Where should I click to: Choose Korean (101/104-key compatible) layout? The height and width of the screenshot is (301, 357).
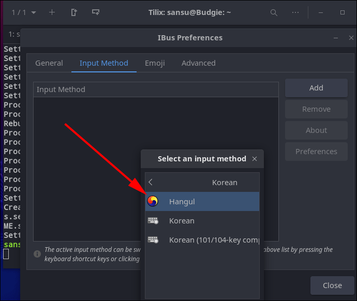pyautogui.click(x=202, y=240)
